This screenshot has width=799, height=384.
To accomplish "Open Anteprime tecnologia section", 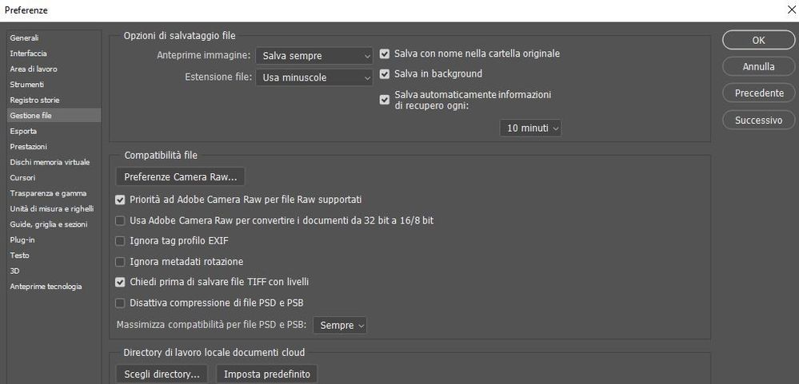I will 54,287.
